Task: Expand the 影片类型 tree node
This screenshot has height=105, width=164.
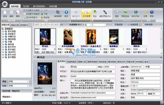Action: point(3,31)
